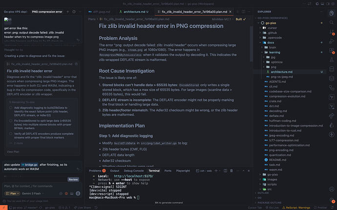
Task: Open the database icon in activity bar
Action: pos(332,69)
